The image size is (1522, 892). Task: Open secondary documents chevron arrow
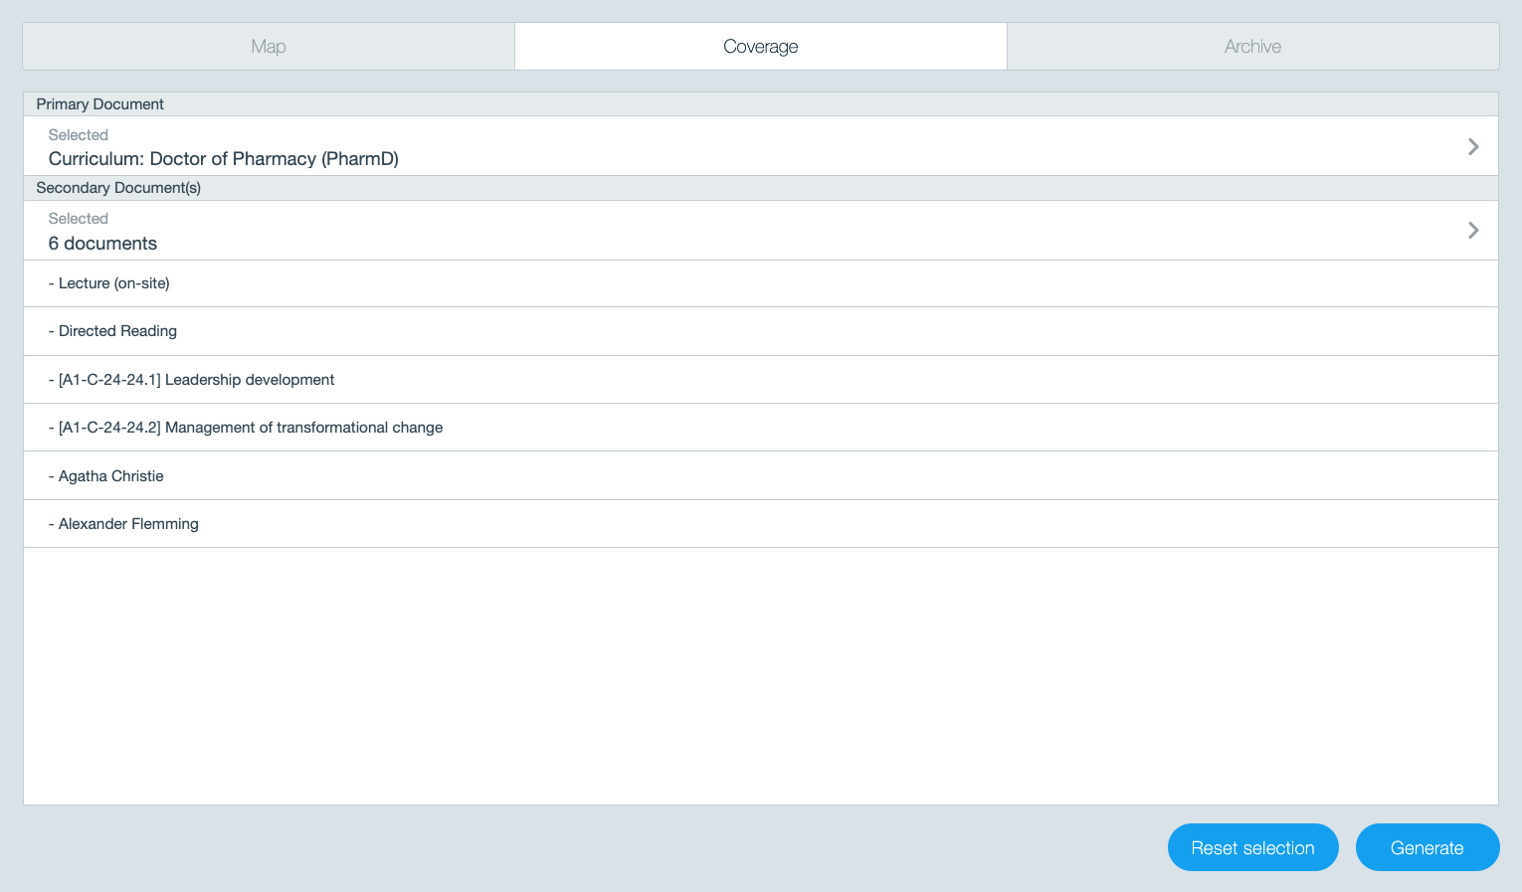click(x=1473, y=231)
